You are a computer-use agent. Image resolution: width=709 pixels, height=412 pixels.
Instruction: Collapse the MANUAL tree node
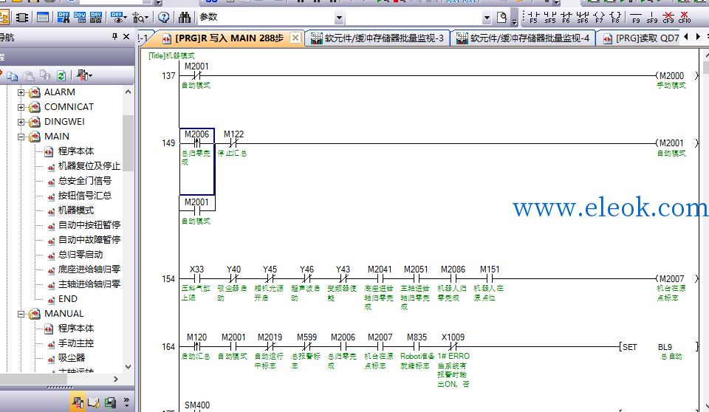[21, 314]
